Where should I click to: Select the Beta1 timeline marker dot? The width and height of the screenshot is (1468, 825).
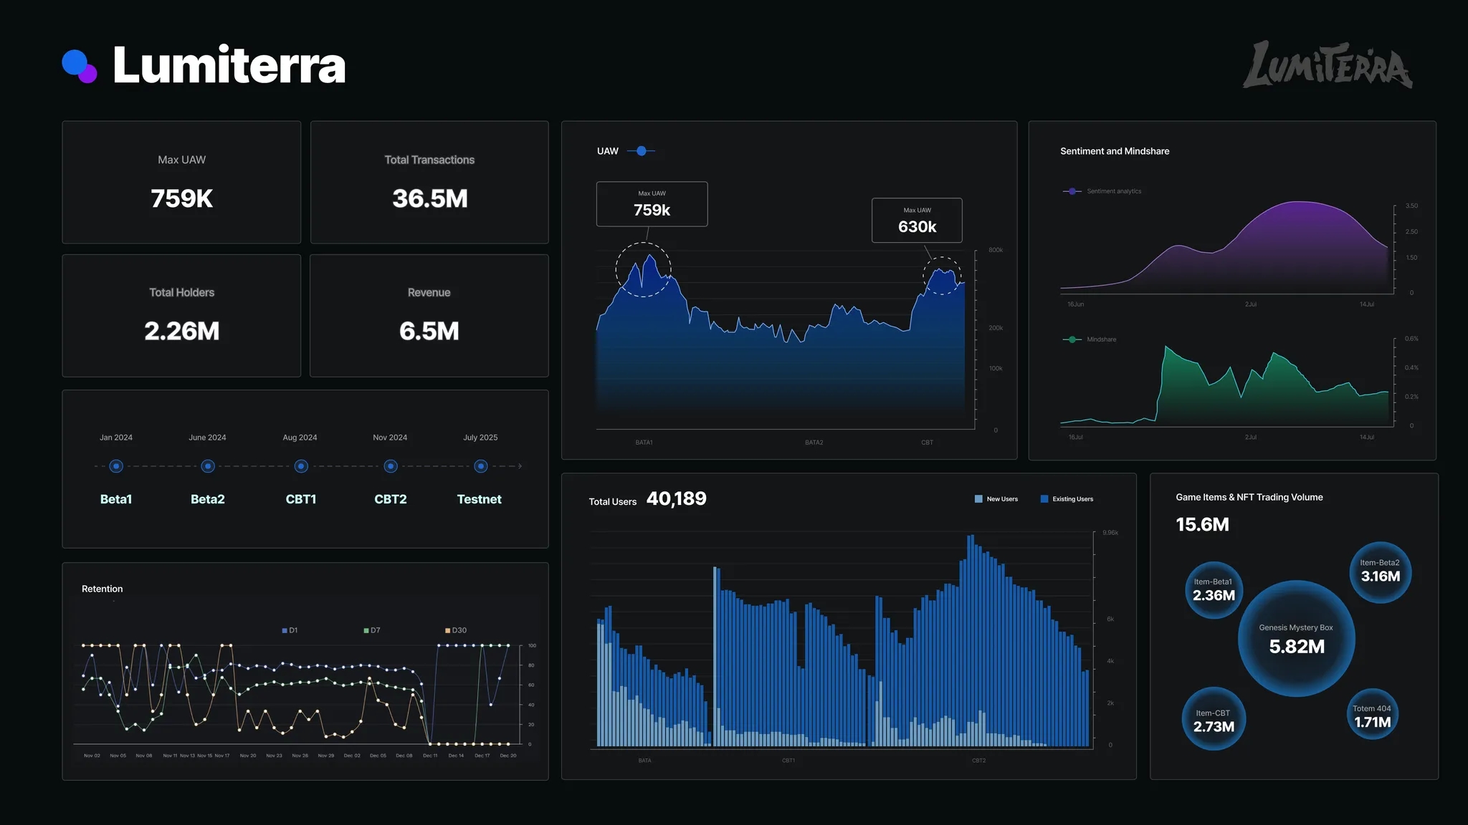tap(116, 466)
